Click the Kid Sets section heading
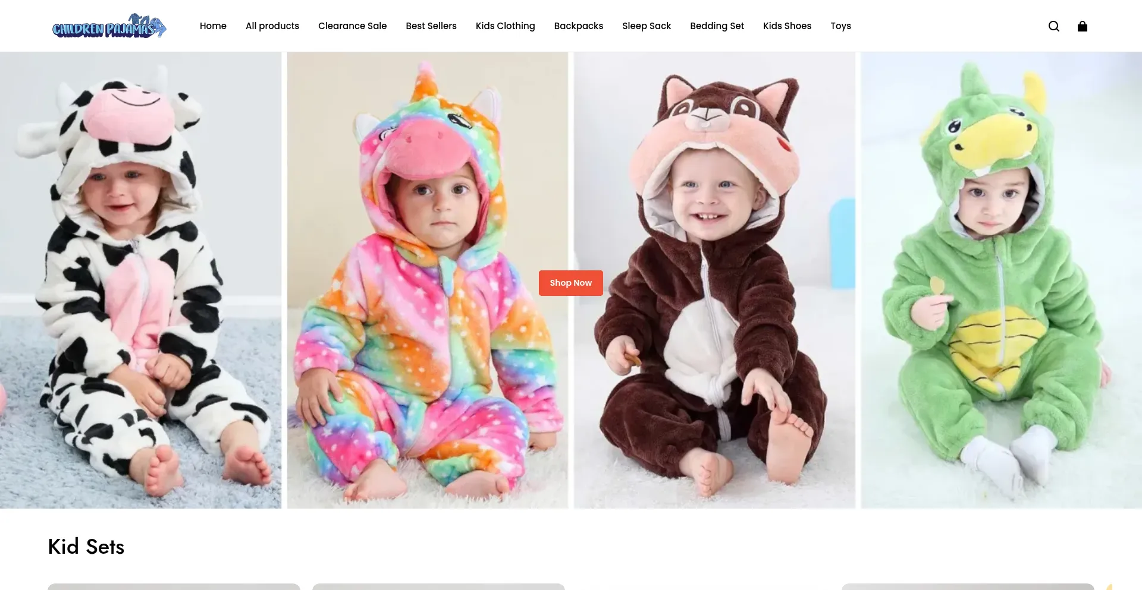This screenshot has width=1142, height=590. coord(86,547)
